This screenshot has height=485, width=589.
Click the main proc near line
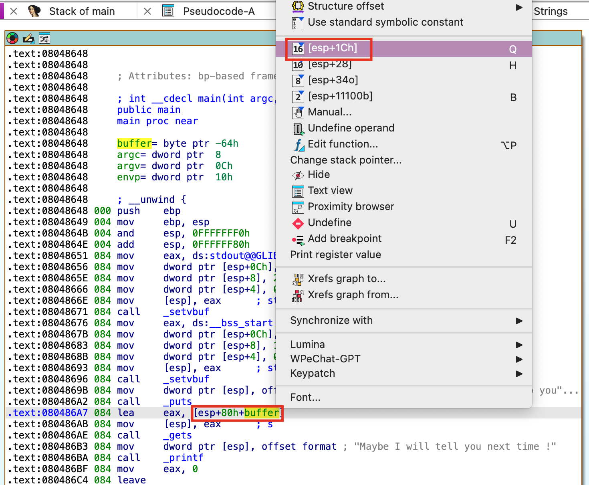[157, 121]
